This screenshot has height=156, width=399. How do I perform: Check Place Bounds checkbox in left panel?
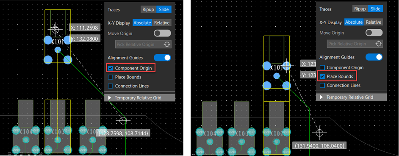click(x=111, y=77)
